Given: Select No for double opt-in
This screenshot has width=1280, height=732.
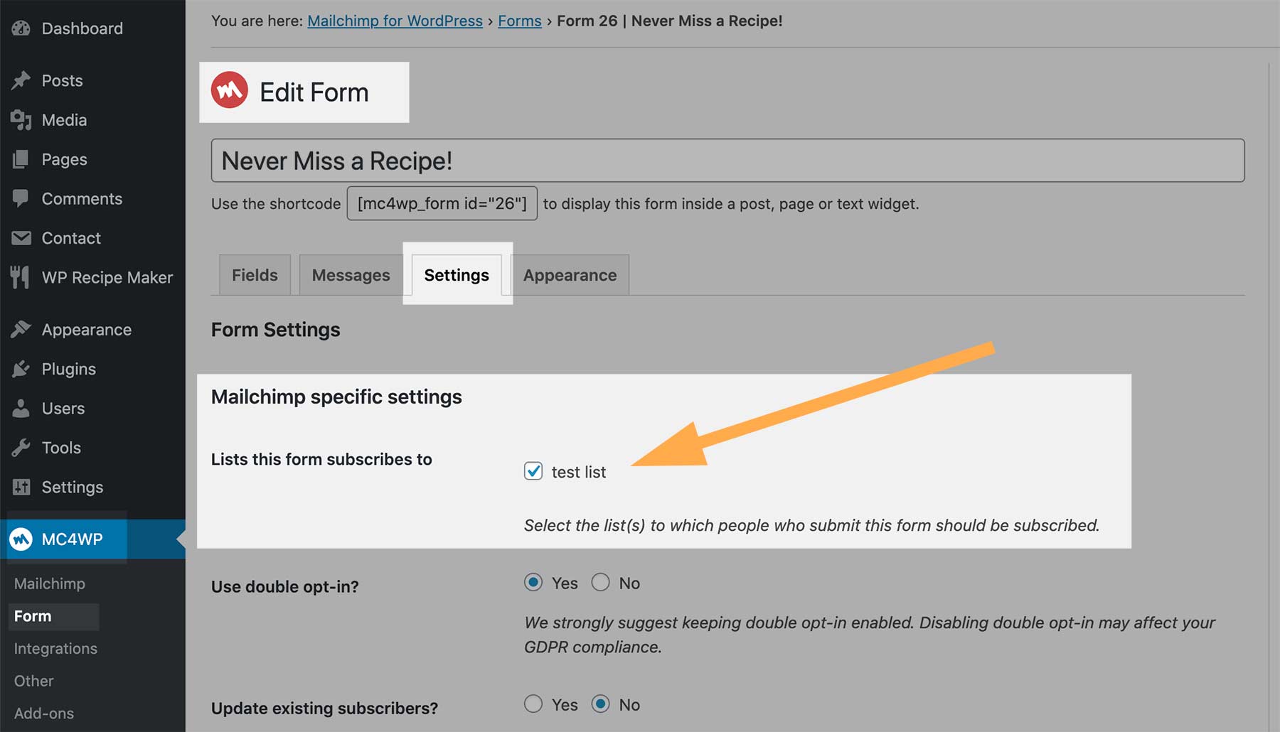Looking at the screenshot, I should [601, 583].
